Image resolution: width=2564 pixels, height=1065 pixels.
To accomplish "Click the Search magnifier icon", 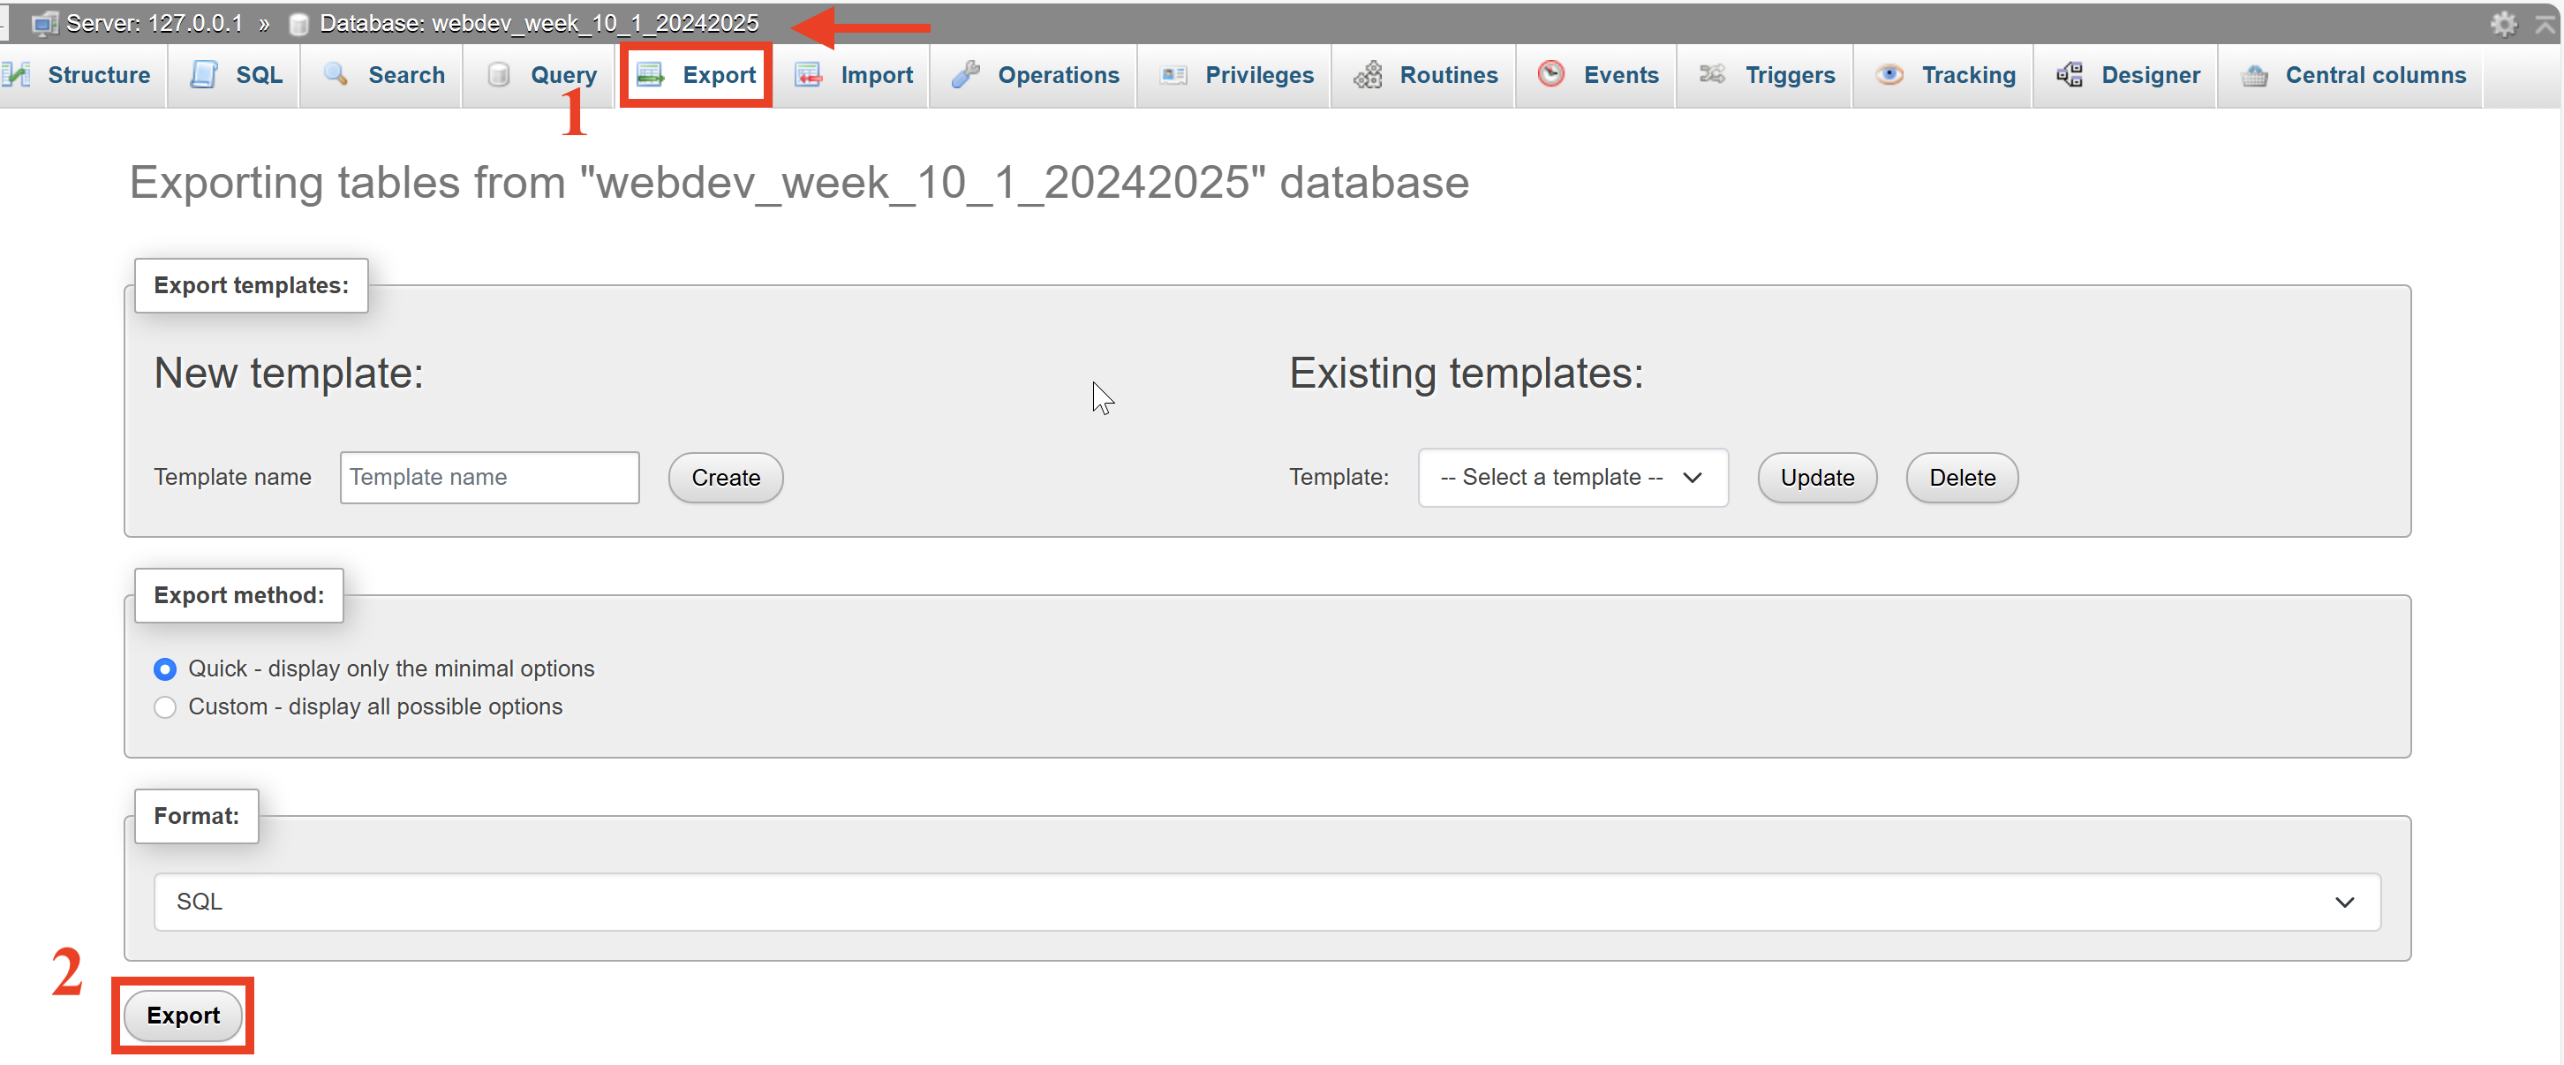I will [336, 75].
